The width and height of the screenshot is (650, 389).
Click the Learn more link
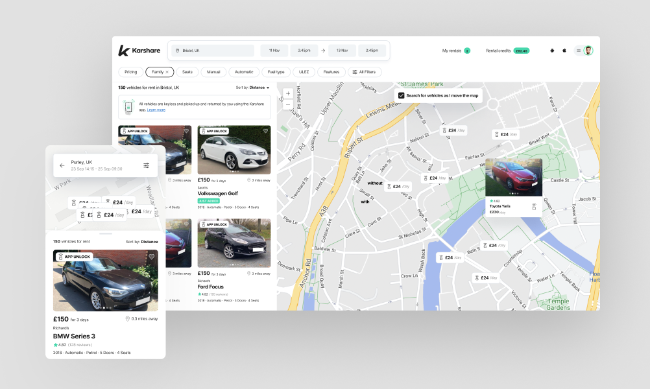click(x=156, y=110)
